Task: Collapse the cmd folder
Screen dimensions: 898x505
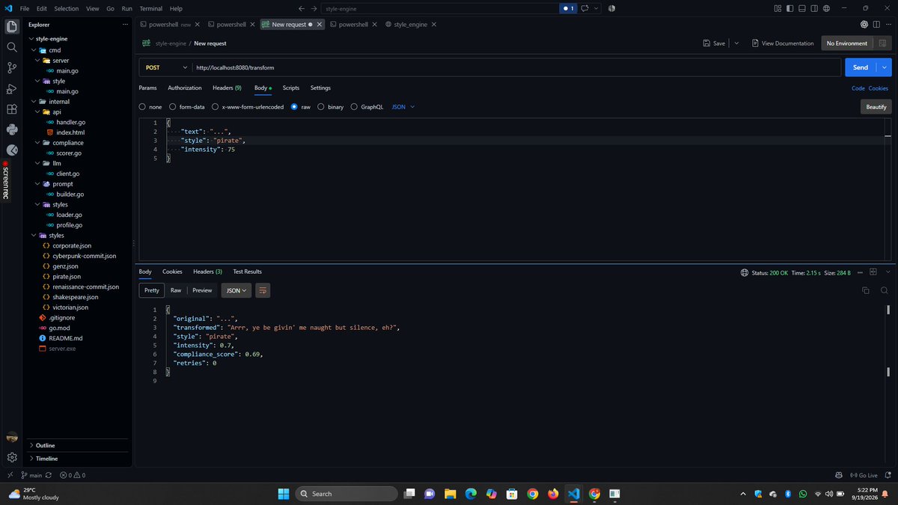Action: click(x=34, y=50)
